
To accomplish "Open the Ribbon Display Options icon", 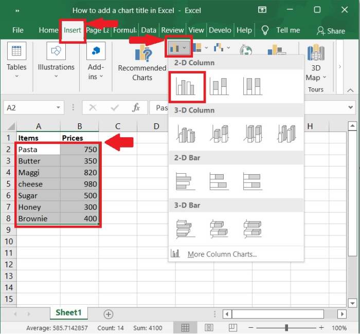I will 262,10.
